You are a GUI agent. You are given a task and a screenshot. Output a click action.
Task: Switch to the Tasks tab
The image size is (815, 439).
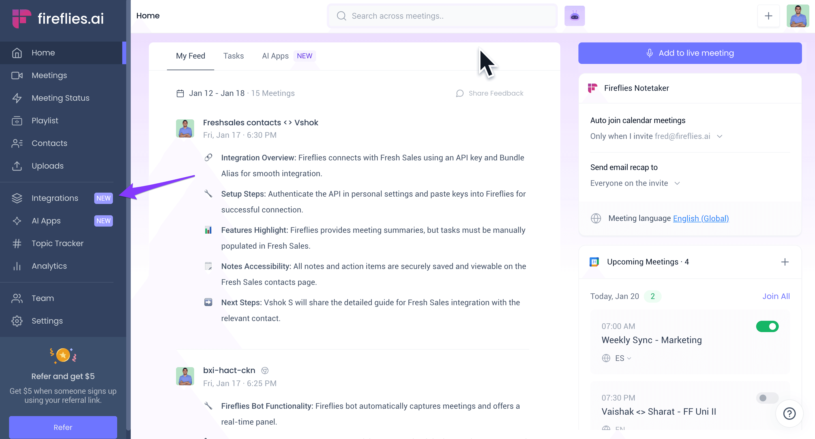(x=233, y=56)
